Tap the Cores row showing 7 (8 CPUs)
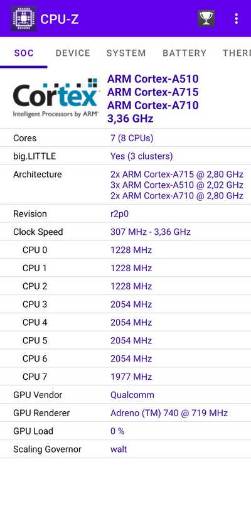This screenshot has height=511, width=251. point(125,138)
